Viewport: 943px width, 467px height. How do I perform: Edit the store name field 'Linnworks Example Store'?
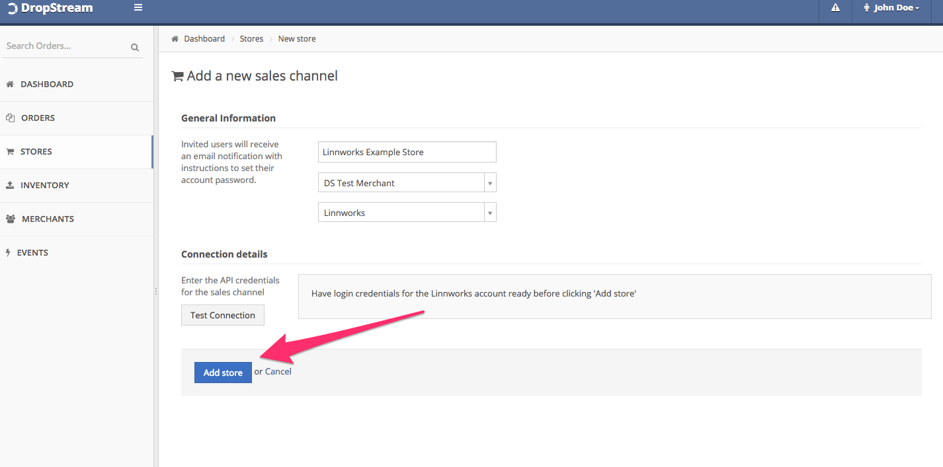coord(407,152)
